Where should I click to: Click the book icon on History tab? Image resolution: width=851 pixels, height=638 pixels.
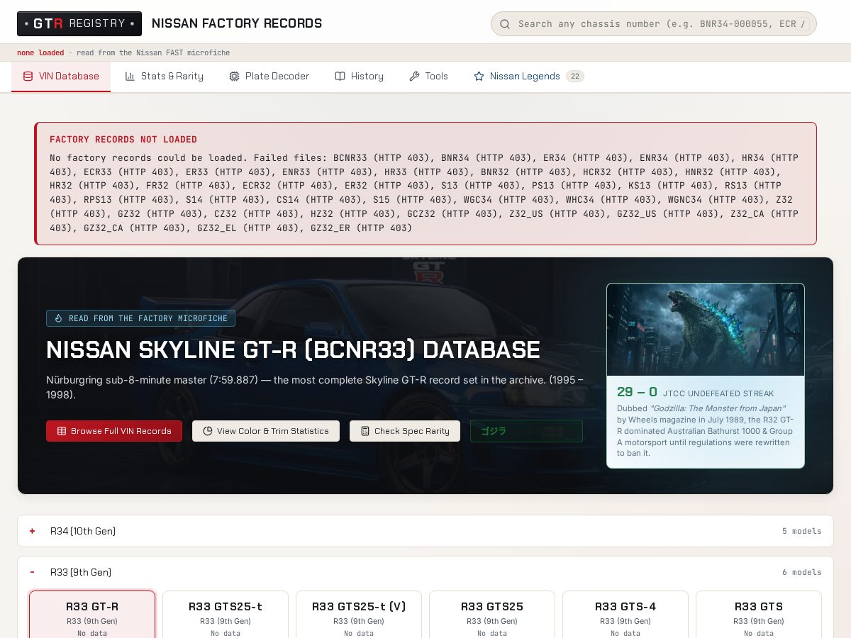coord(340,77)
